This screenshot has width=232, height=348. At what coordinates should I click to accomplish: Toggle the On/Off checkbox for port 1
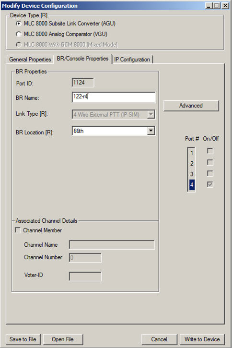tap(210, 151)
